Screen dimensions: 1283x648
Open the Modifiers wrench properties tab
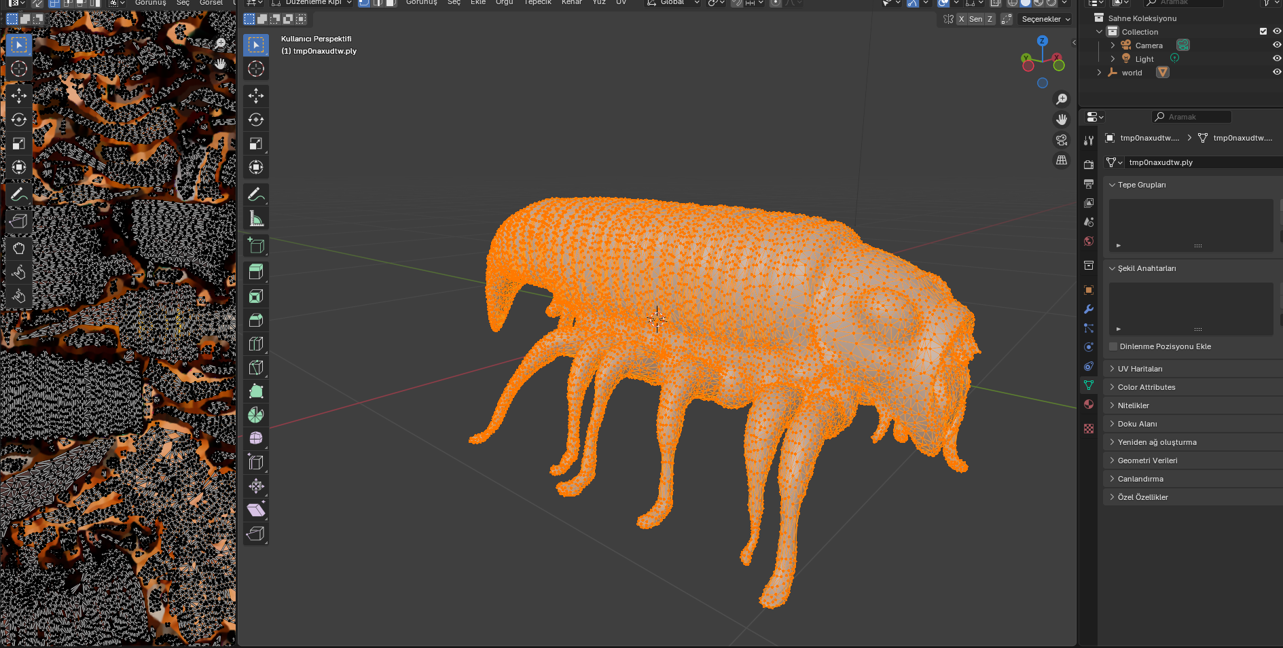click(x=1089, y=309)
